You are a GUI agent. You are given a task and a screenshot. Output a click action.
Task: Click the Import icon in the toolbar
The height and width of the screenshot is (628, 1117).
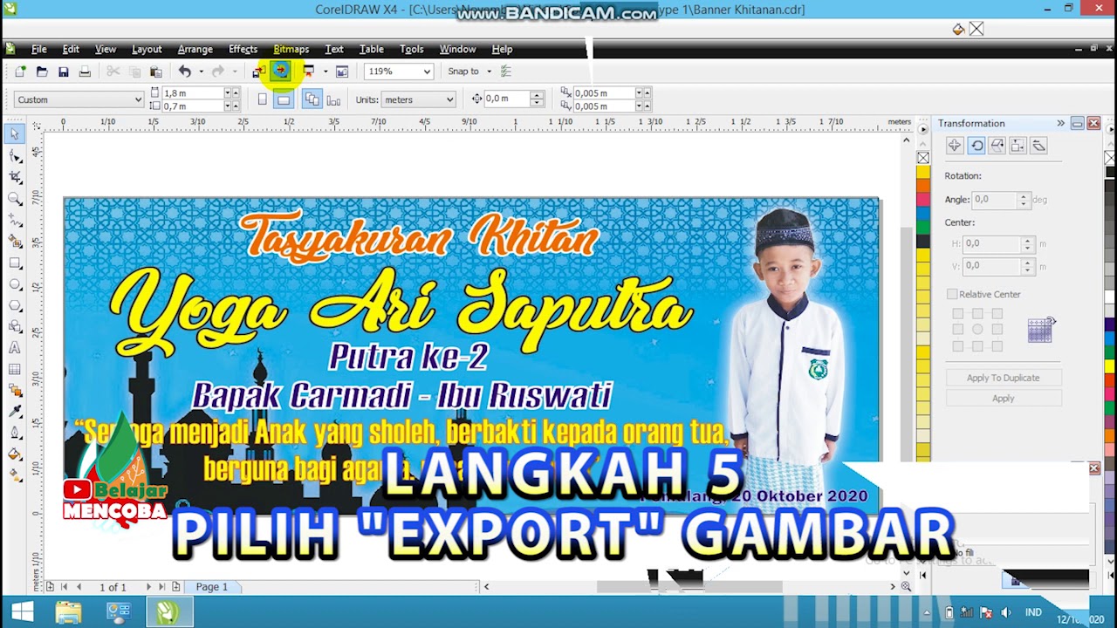259,72
